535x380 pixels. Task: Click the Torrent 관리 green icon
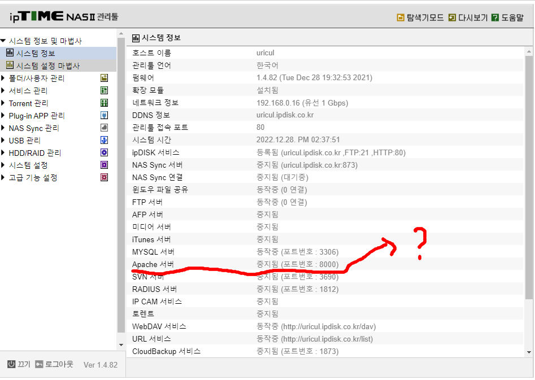[104, 103]
